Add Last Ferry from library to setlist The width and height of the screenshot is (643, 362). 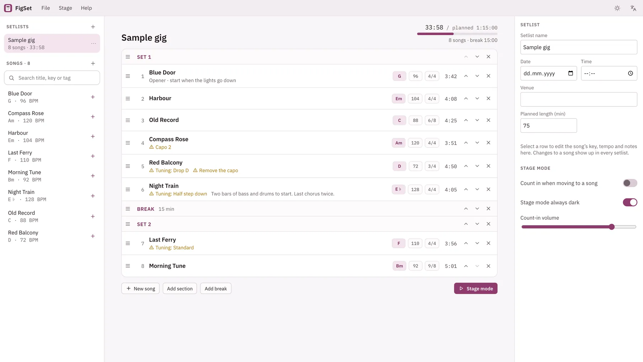click(x=93, y=156)
